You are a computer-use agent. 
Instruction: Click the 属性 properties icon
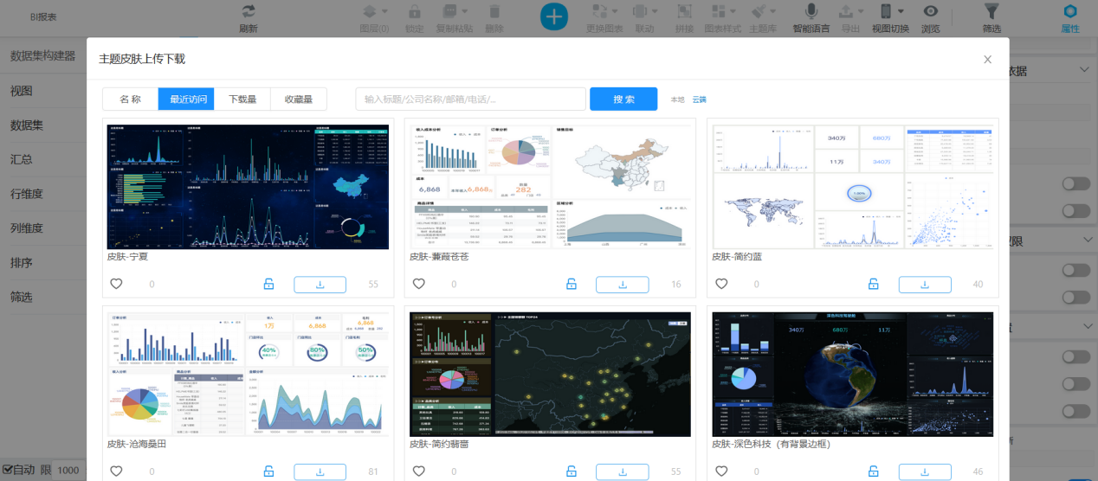pyautogui.click(x=1070, y=11)
